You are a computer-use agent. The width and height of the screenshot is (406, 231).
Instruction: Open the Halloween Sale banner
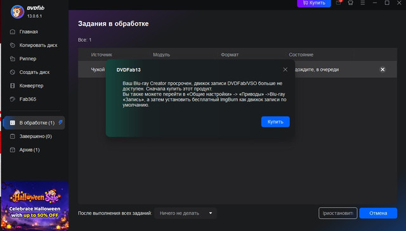[35, 205]
